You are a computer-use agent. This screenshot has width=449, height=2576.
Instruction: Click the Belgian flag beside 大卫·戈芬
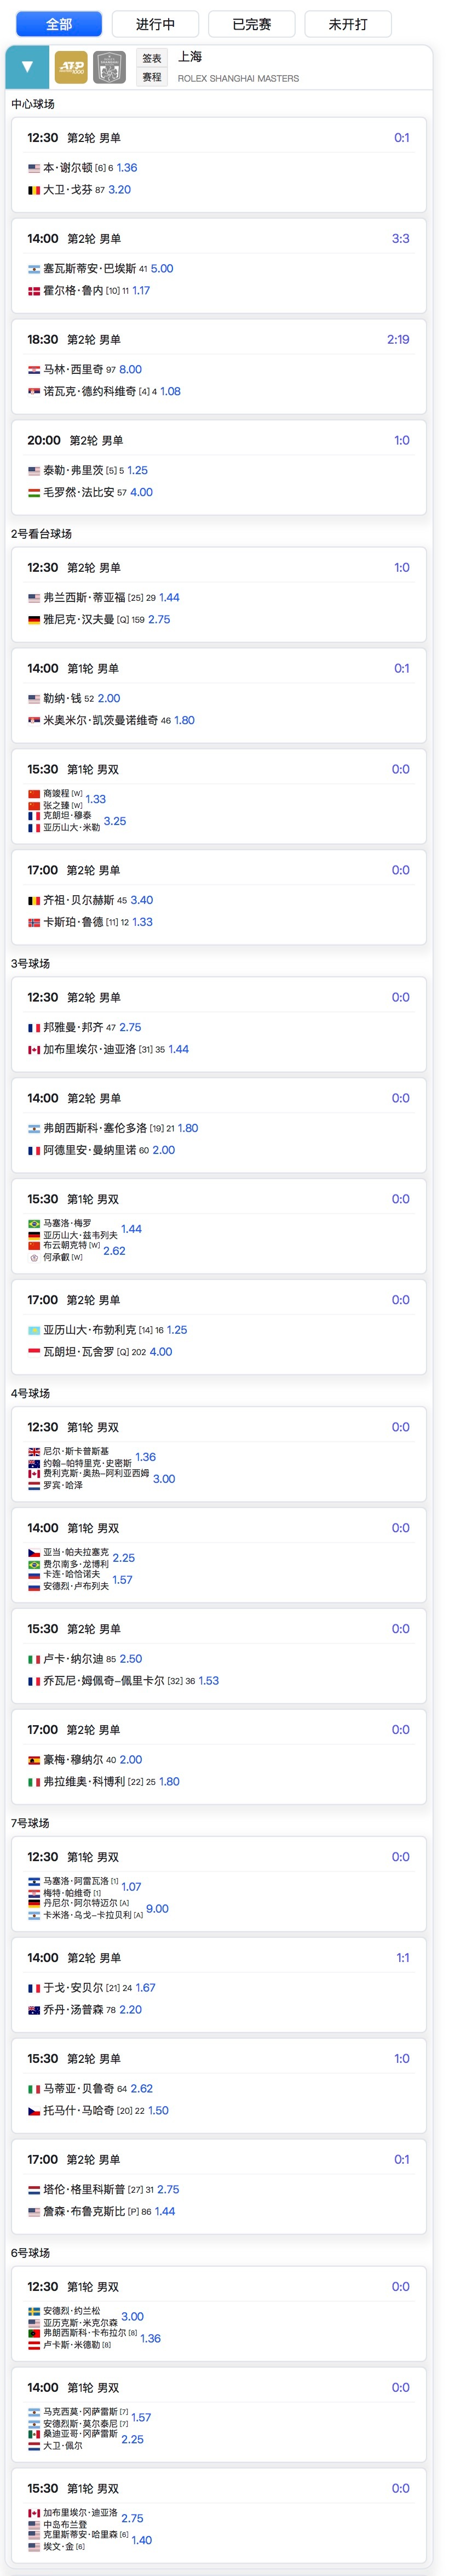(34, 190)
